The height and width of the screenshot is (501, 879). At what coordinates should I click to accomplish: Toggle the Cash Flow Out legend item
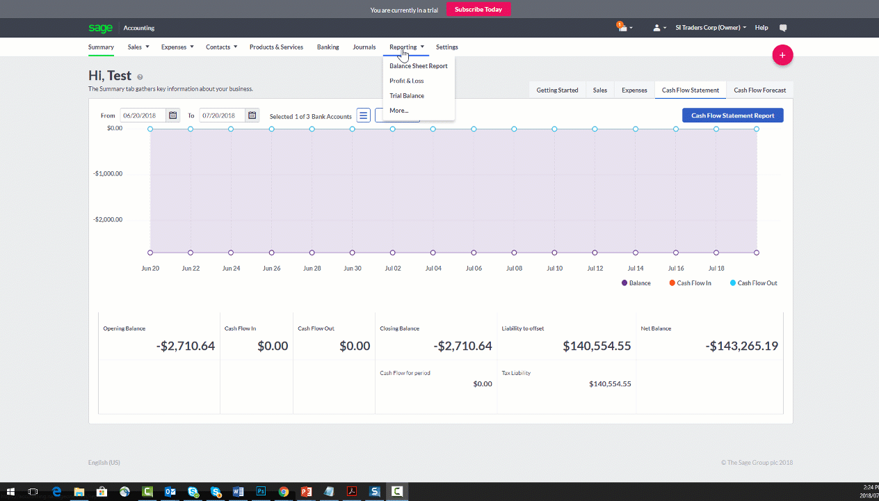coord(753,283)
